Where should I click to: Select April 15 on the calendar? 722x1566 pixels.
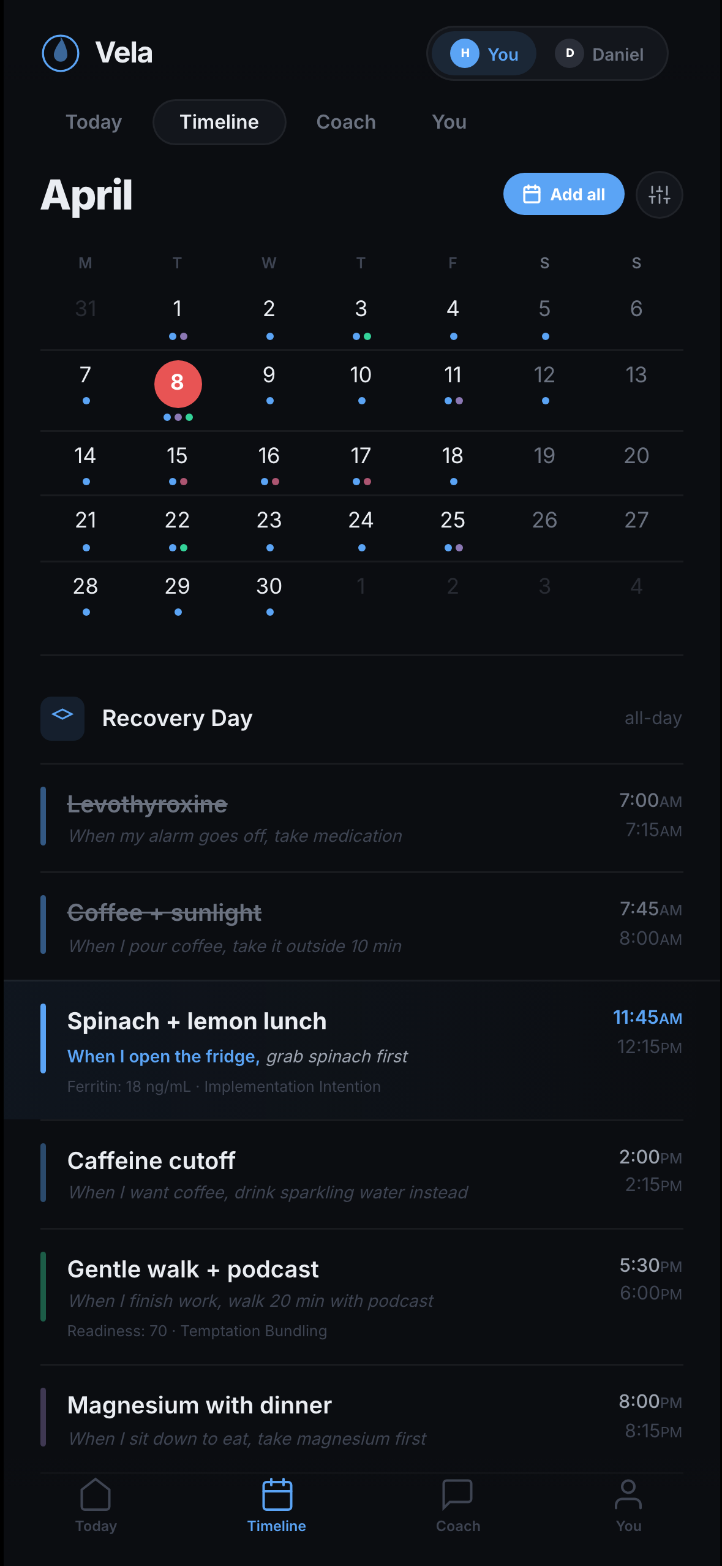(178, 455)
